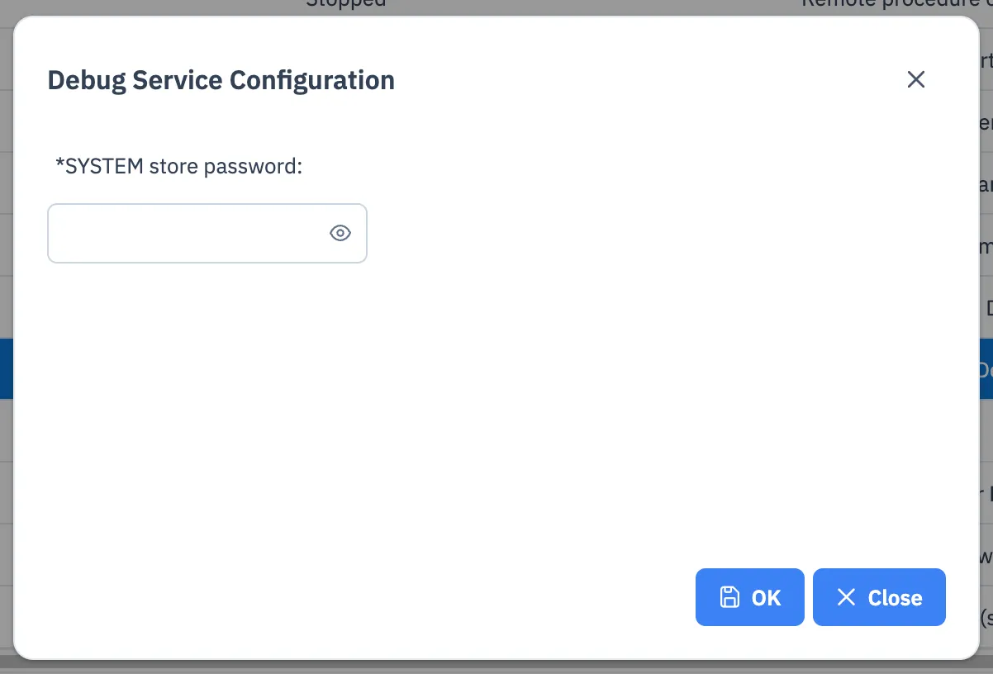This screenshot has height=674, width=993.
Task: Select the blue highlighted row at right edge
Action: tap(986, 368)
